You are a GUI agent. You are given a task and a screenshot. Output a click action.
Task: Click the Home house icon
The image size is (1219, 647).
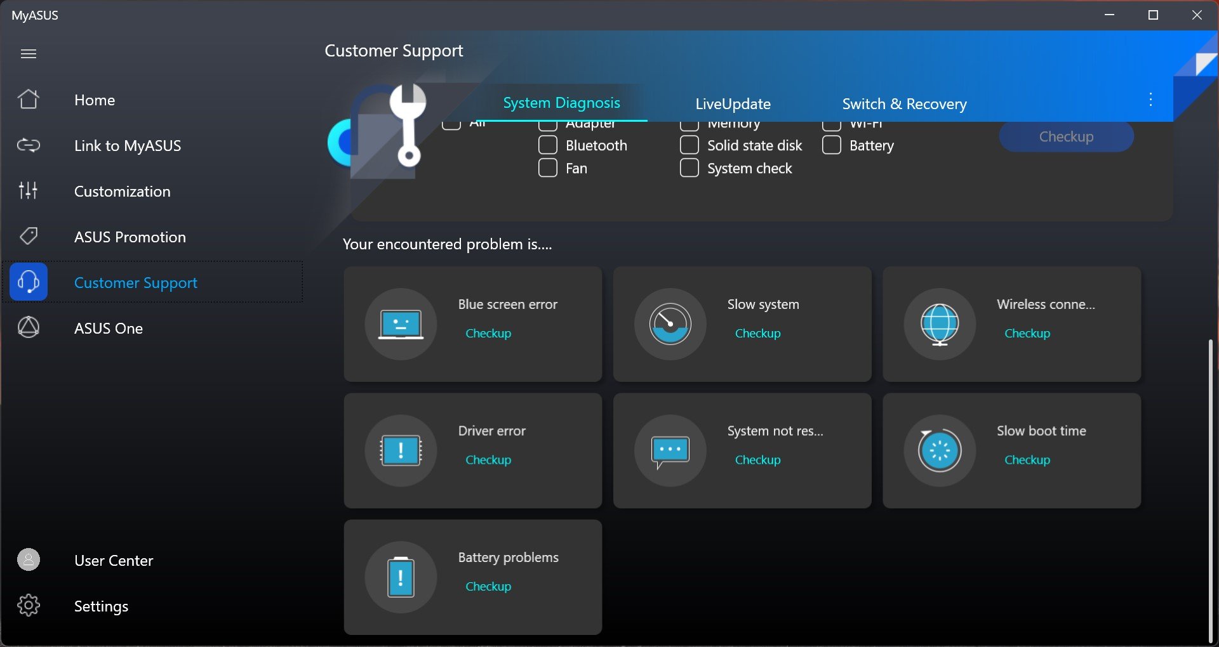click(29, 99)
